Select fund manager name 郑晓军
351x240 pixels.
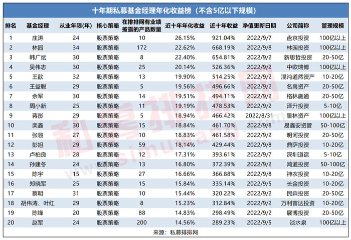coord(38,183)
